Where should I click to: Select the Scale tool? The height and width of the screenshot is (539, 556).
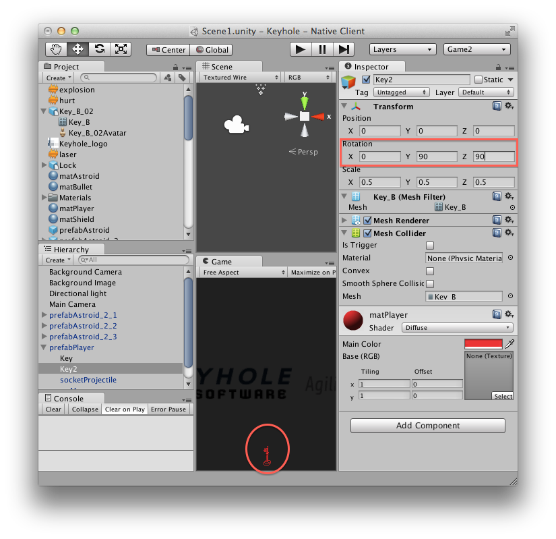point(121,49)
